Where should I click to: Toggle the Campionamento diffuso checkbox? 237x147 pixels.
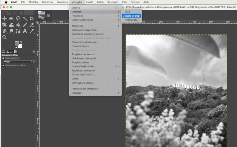point(3,65)
